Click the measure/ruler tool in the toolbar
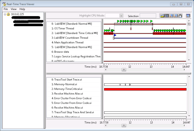 point(162,16)
